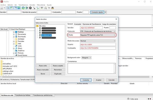Screen dimensions: 153x100
Task: Click the quickconnect Servidor input field
Action: (14, 12)
